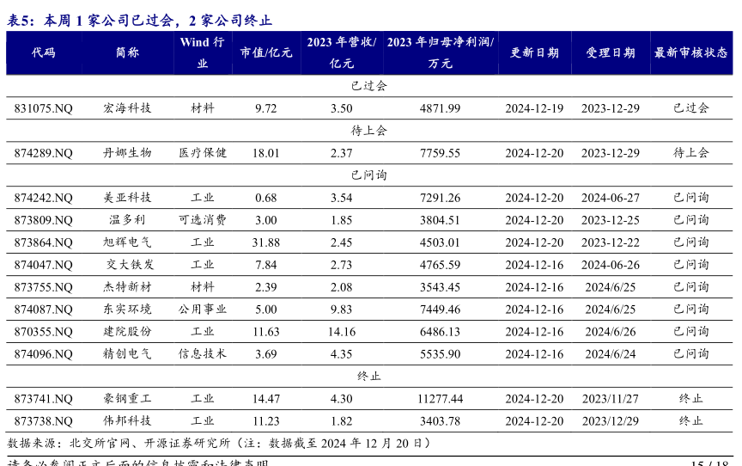Select company name 豪钢重工
742x466 pixels.
click(127, 398)
